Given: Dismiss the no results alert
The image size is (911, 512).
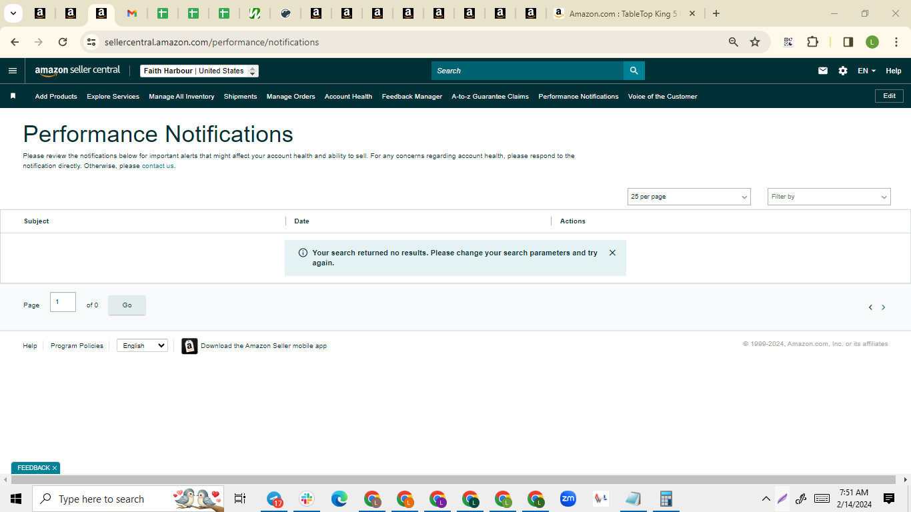Looking at the screenshot, I should point(612,253).
